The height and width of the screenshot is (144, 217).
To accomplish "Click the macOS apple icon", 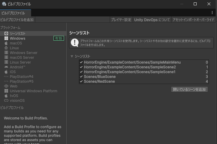I will [6, 43].
